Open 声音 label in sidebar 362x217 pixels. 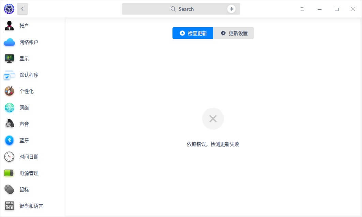(x=24, y=124)
